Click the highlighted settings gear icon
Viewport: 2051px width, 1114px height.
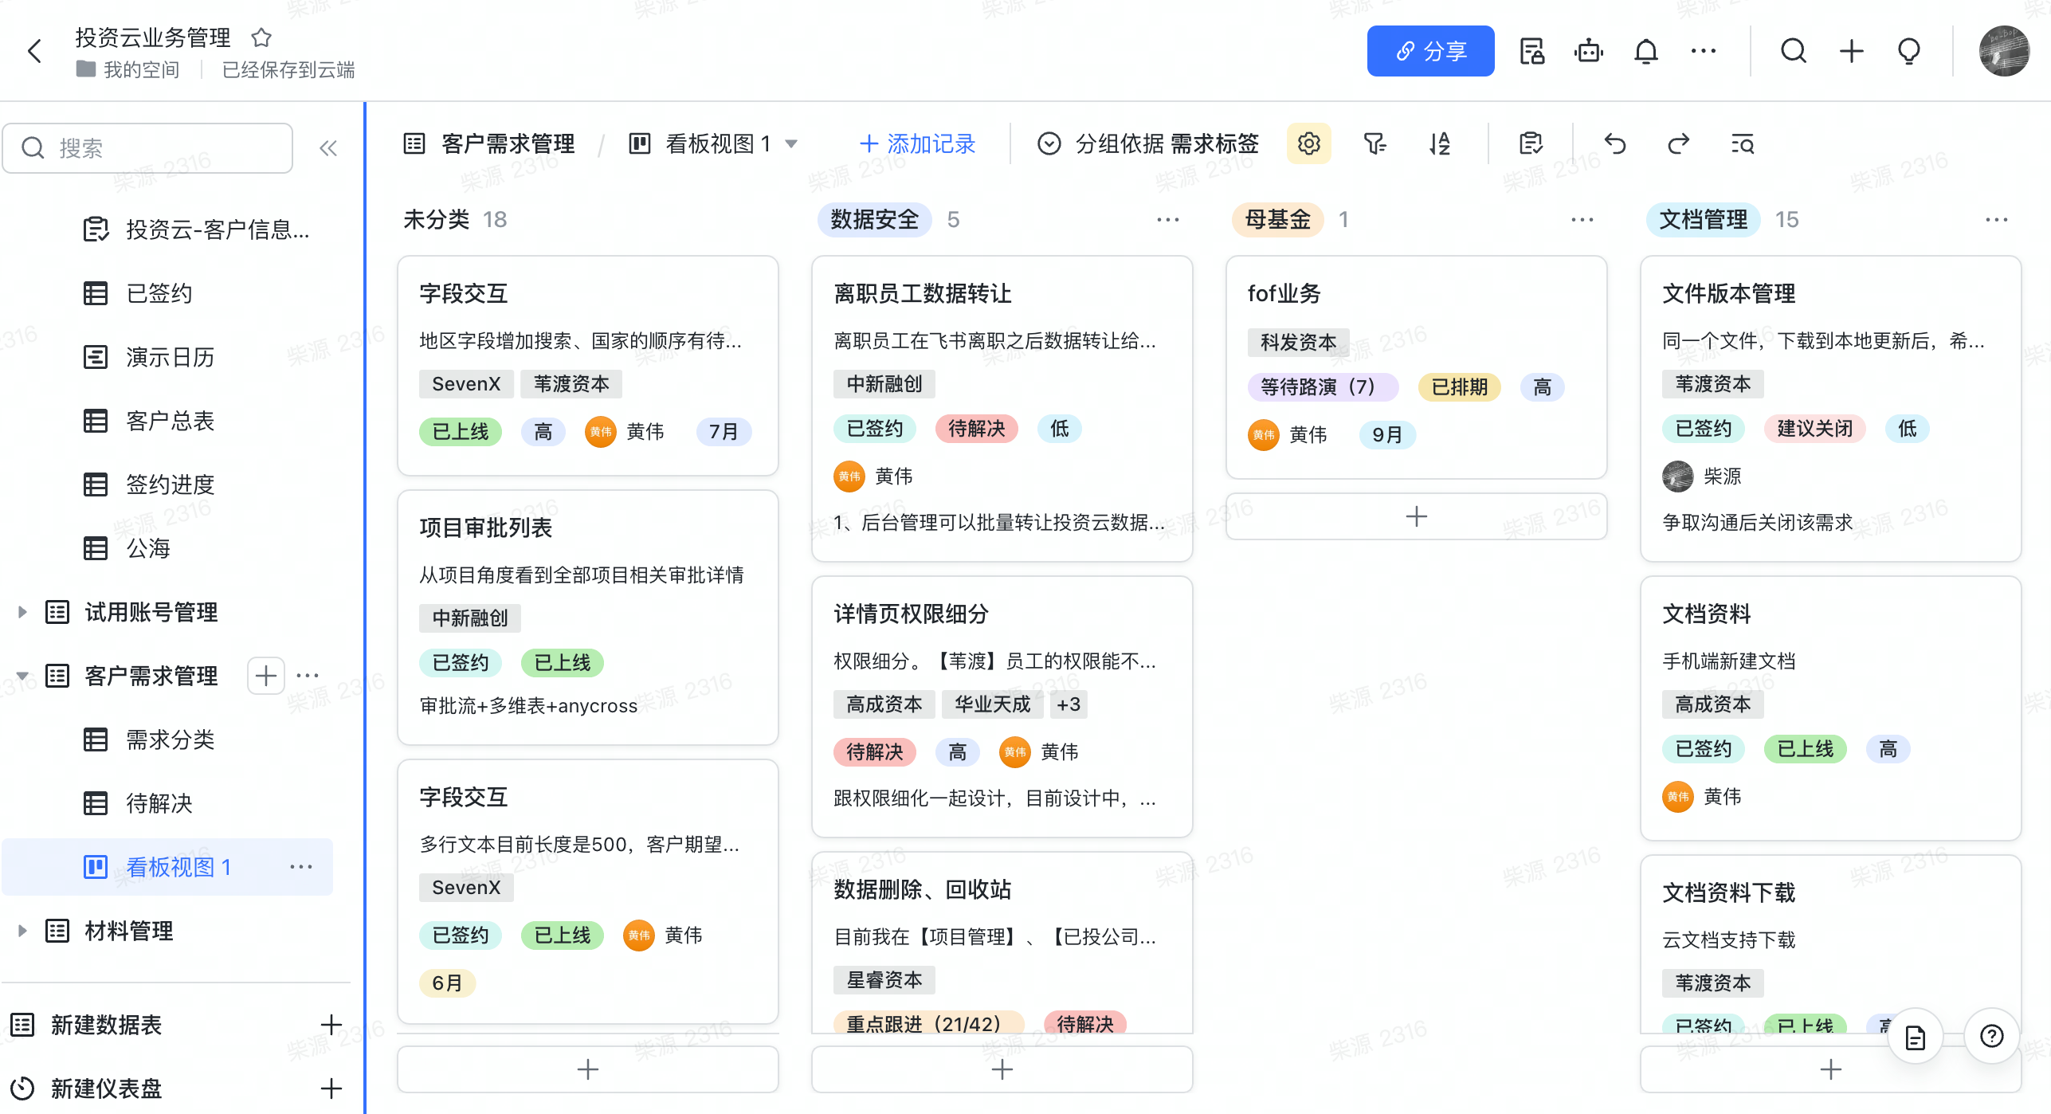pos(1308,144)
